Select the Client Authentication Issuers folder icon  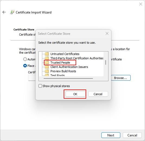47,67
